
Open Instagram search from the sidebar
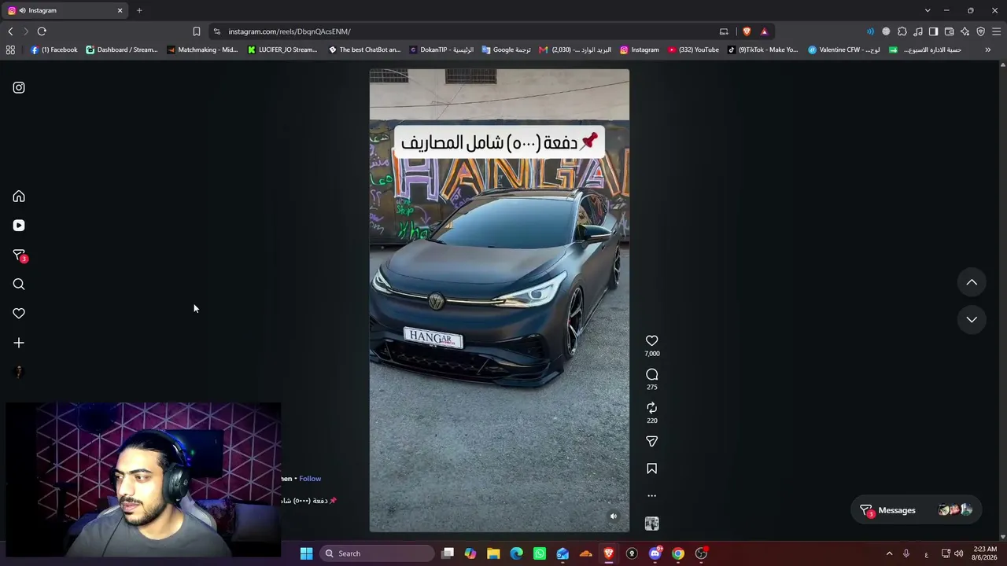19,285
